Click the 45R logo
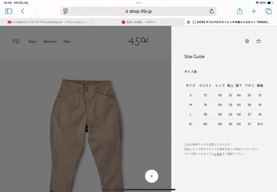277x192 pixels. point(138,42)
